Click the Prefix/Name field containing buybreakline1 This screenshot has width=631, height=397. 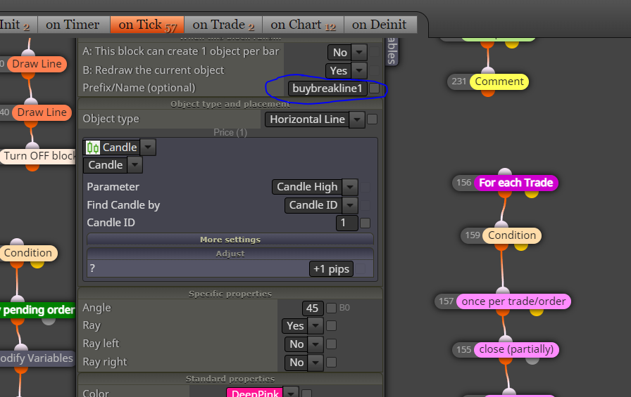point(327,89)
